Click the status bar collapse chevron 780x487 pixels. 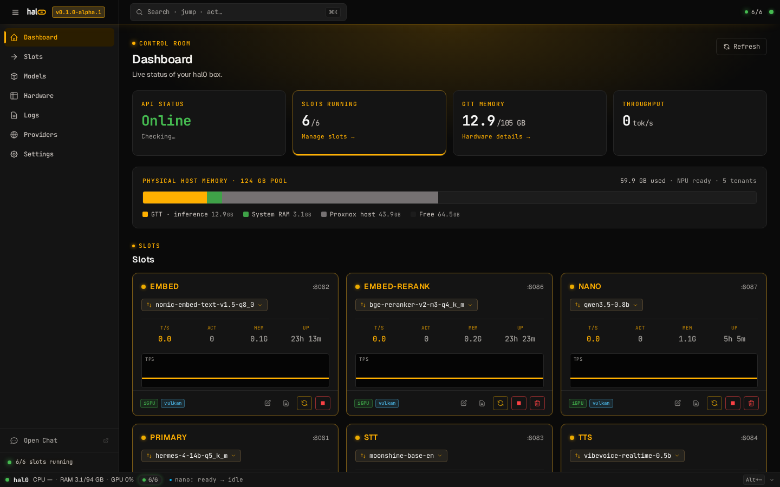(x=772, y=479)
